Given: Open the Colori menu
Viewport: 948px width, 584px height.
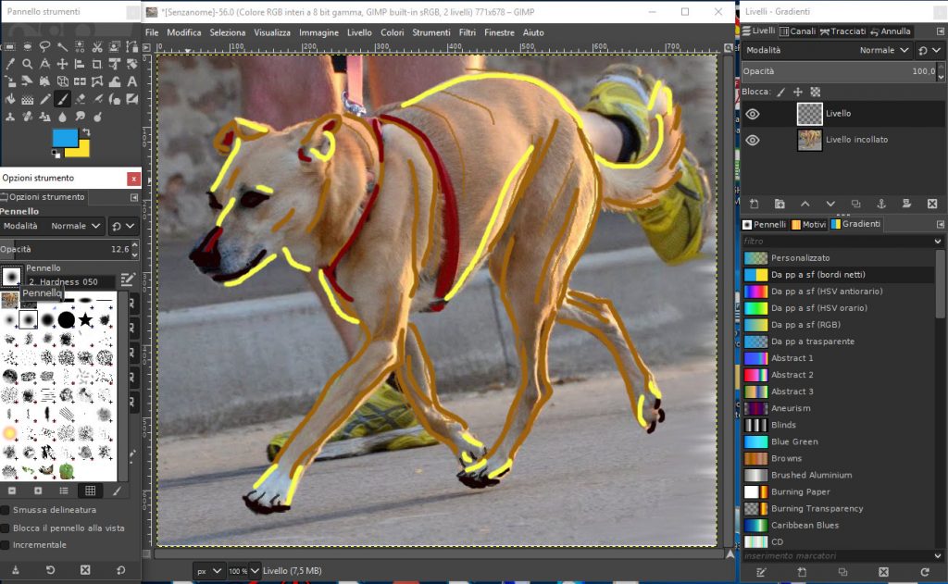Looking at the screenshot, I should coord(393,32).
